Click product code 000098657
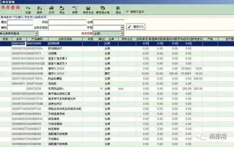 pos(34,129)
